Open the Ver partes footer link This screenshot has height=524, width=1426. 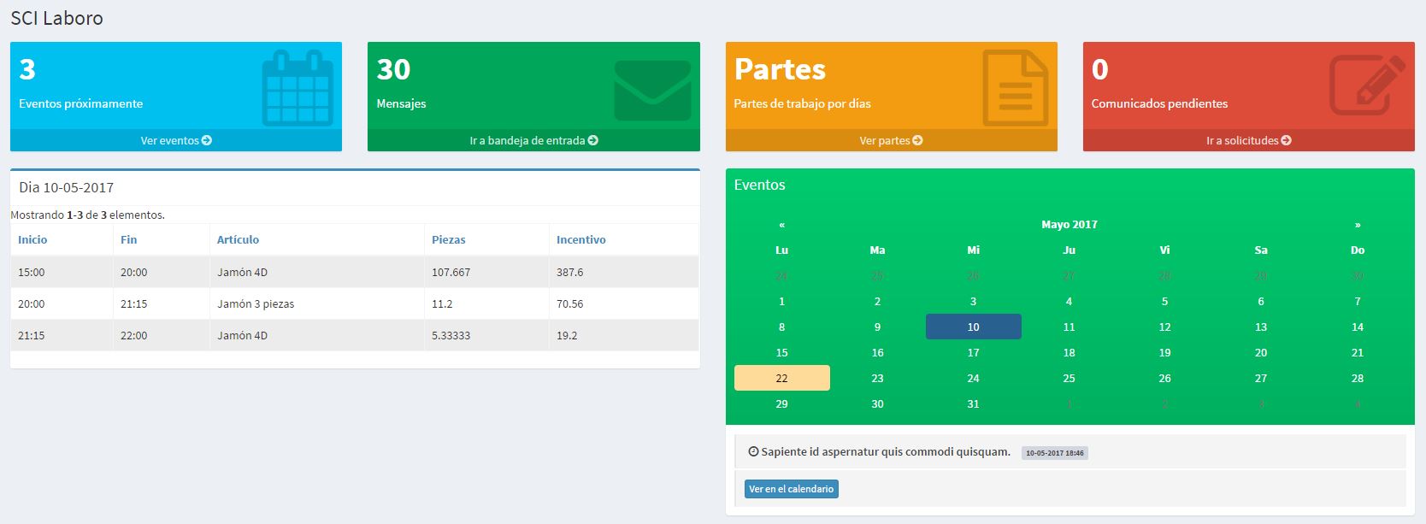point(891,140)
